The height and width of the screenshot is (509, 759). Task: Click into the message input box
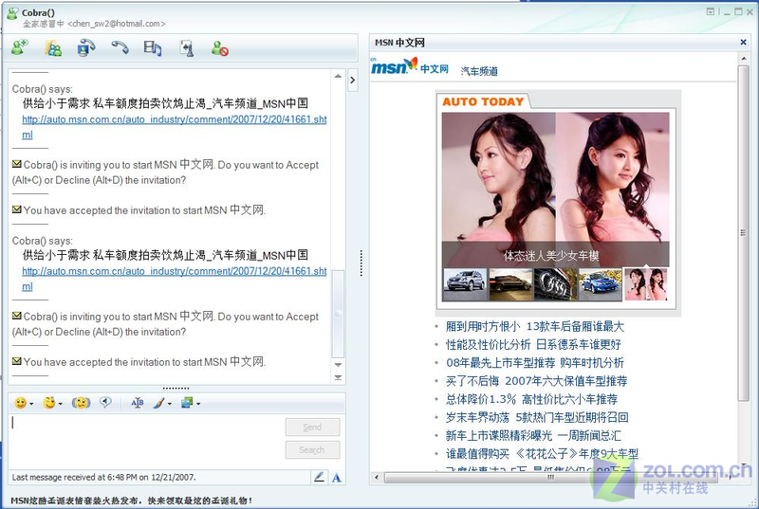145,442
